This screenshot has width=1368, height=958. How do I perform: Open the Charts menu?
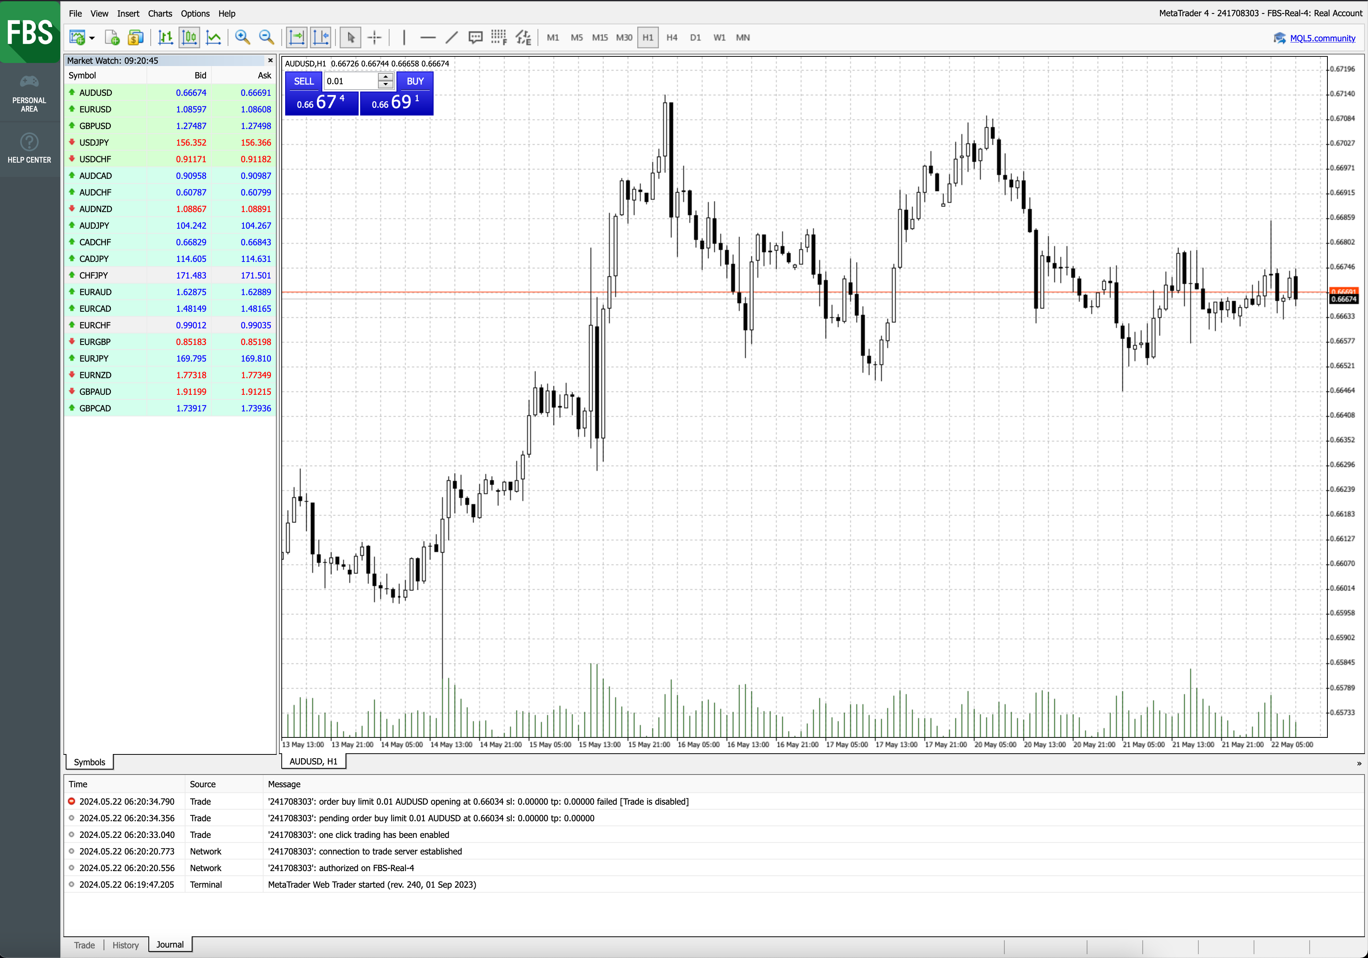point(160,13)
